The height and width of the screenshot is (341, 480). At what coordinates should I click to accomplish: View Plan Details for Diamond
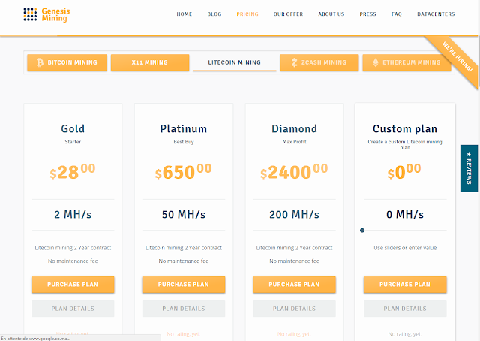pyautogui.click(x=294, y=309)
